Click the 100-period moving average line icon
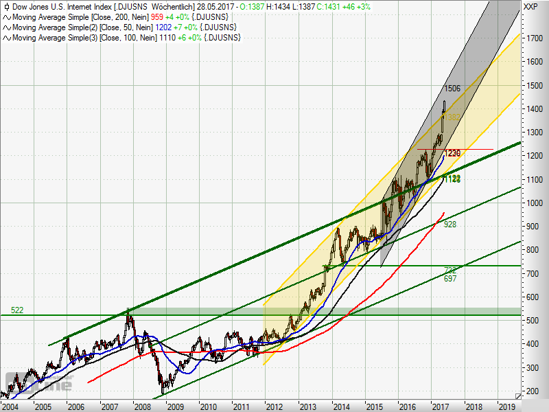549x412 pixels. [x=7, y=38]
